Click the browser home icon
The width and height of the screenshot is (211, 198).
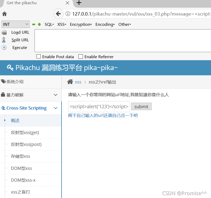click(x=4, y=14)
